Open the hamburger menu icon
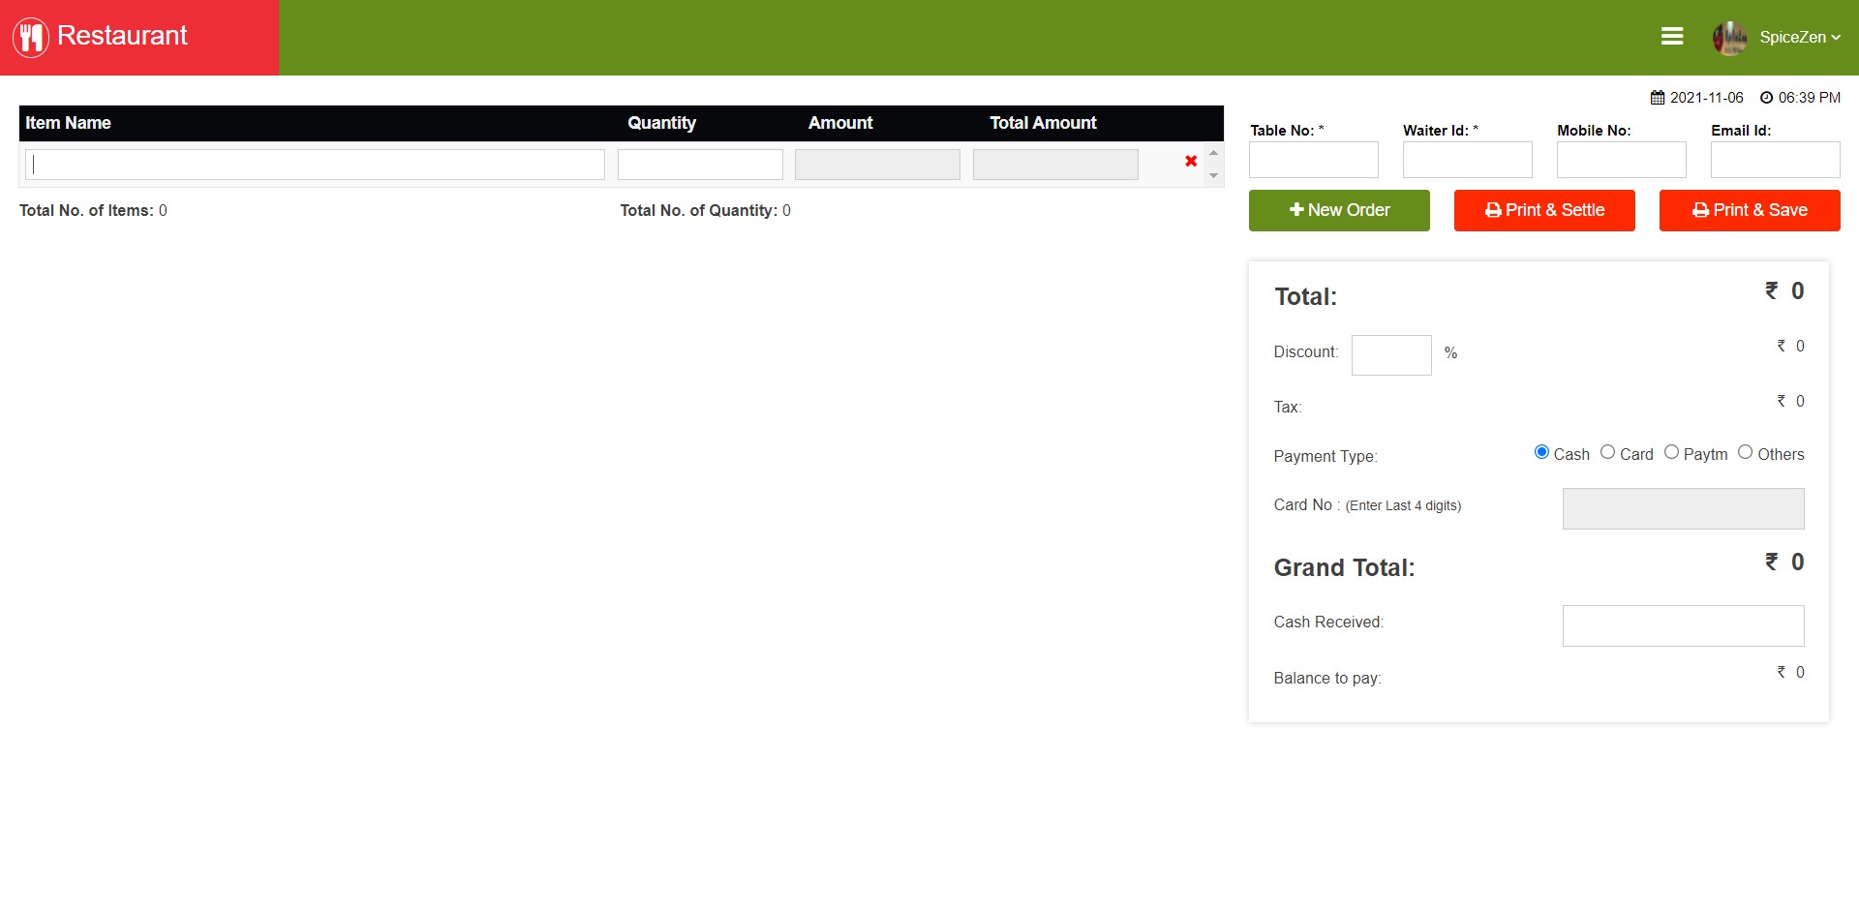1859x912 pixels. [x=1672, y=37]
